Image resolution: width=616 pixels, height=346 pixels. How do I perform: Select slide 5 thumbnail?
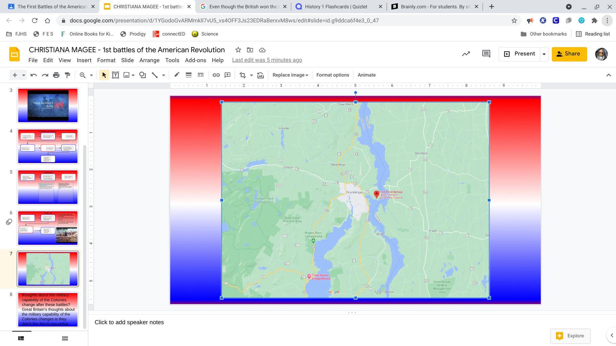click(48, 187)
